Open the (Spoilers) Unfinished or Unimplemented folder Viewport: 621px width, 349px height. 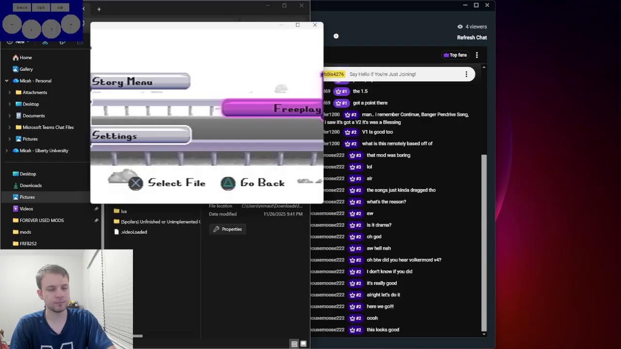pyautogui.click(x=157, y=222)
